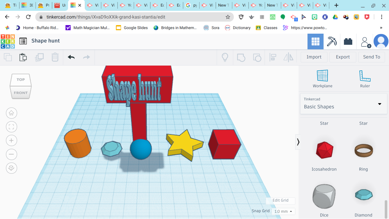Open the Dictionary bookmark
389x219 pixels.
point(238,28)
